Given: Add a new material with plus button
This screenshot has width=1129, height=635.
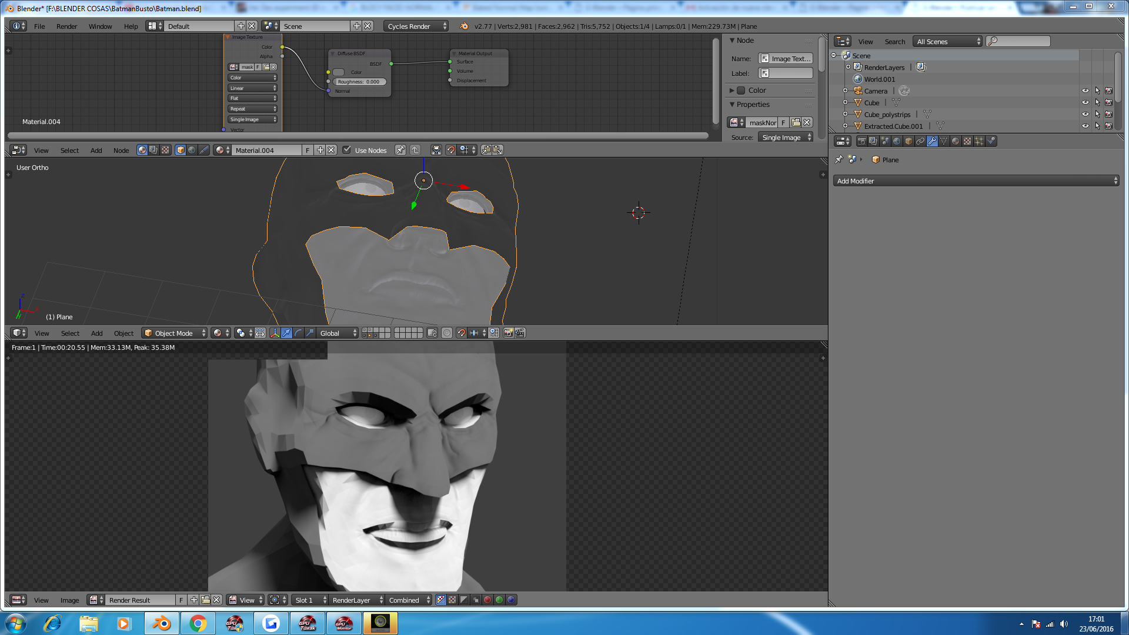Looking at the screenshot, I should coord(320,150).
